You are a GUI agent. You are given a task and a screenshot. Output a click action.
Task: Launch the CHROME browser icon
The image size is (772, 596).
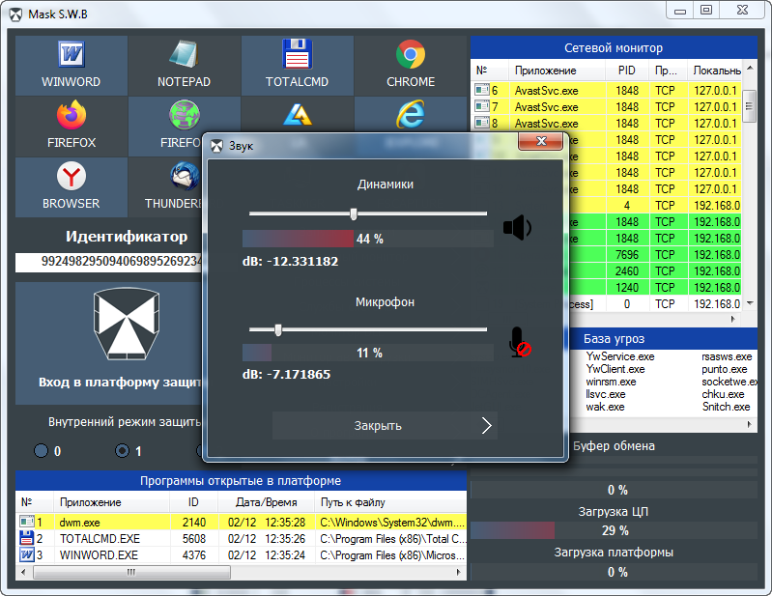click(x=411, y=65)
